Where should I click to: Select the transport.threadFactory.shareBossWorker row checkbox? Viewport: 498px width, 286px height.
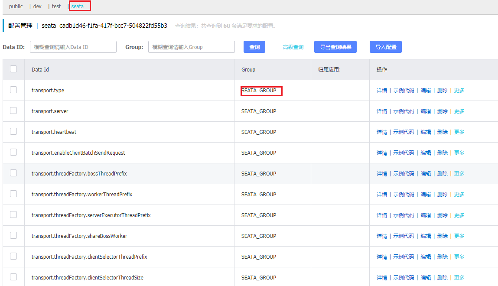point(13,235)
